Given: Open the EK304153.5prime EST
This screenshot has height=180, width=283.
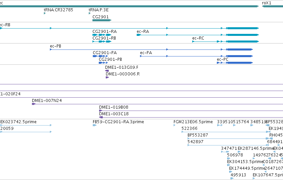Looking at the screenshot, I should [228, 165].
